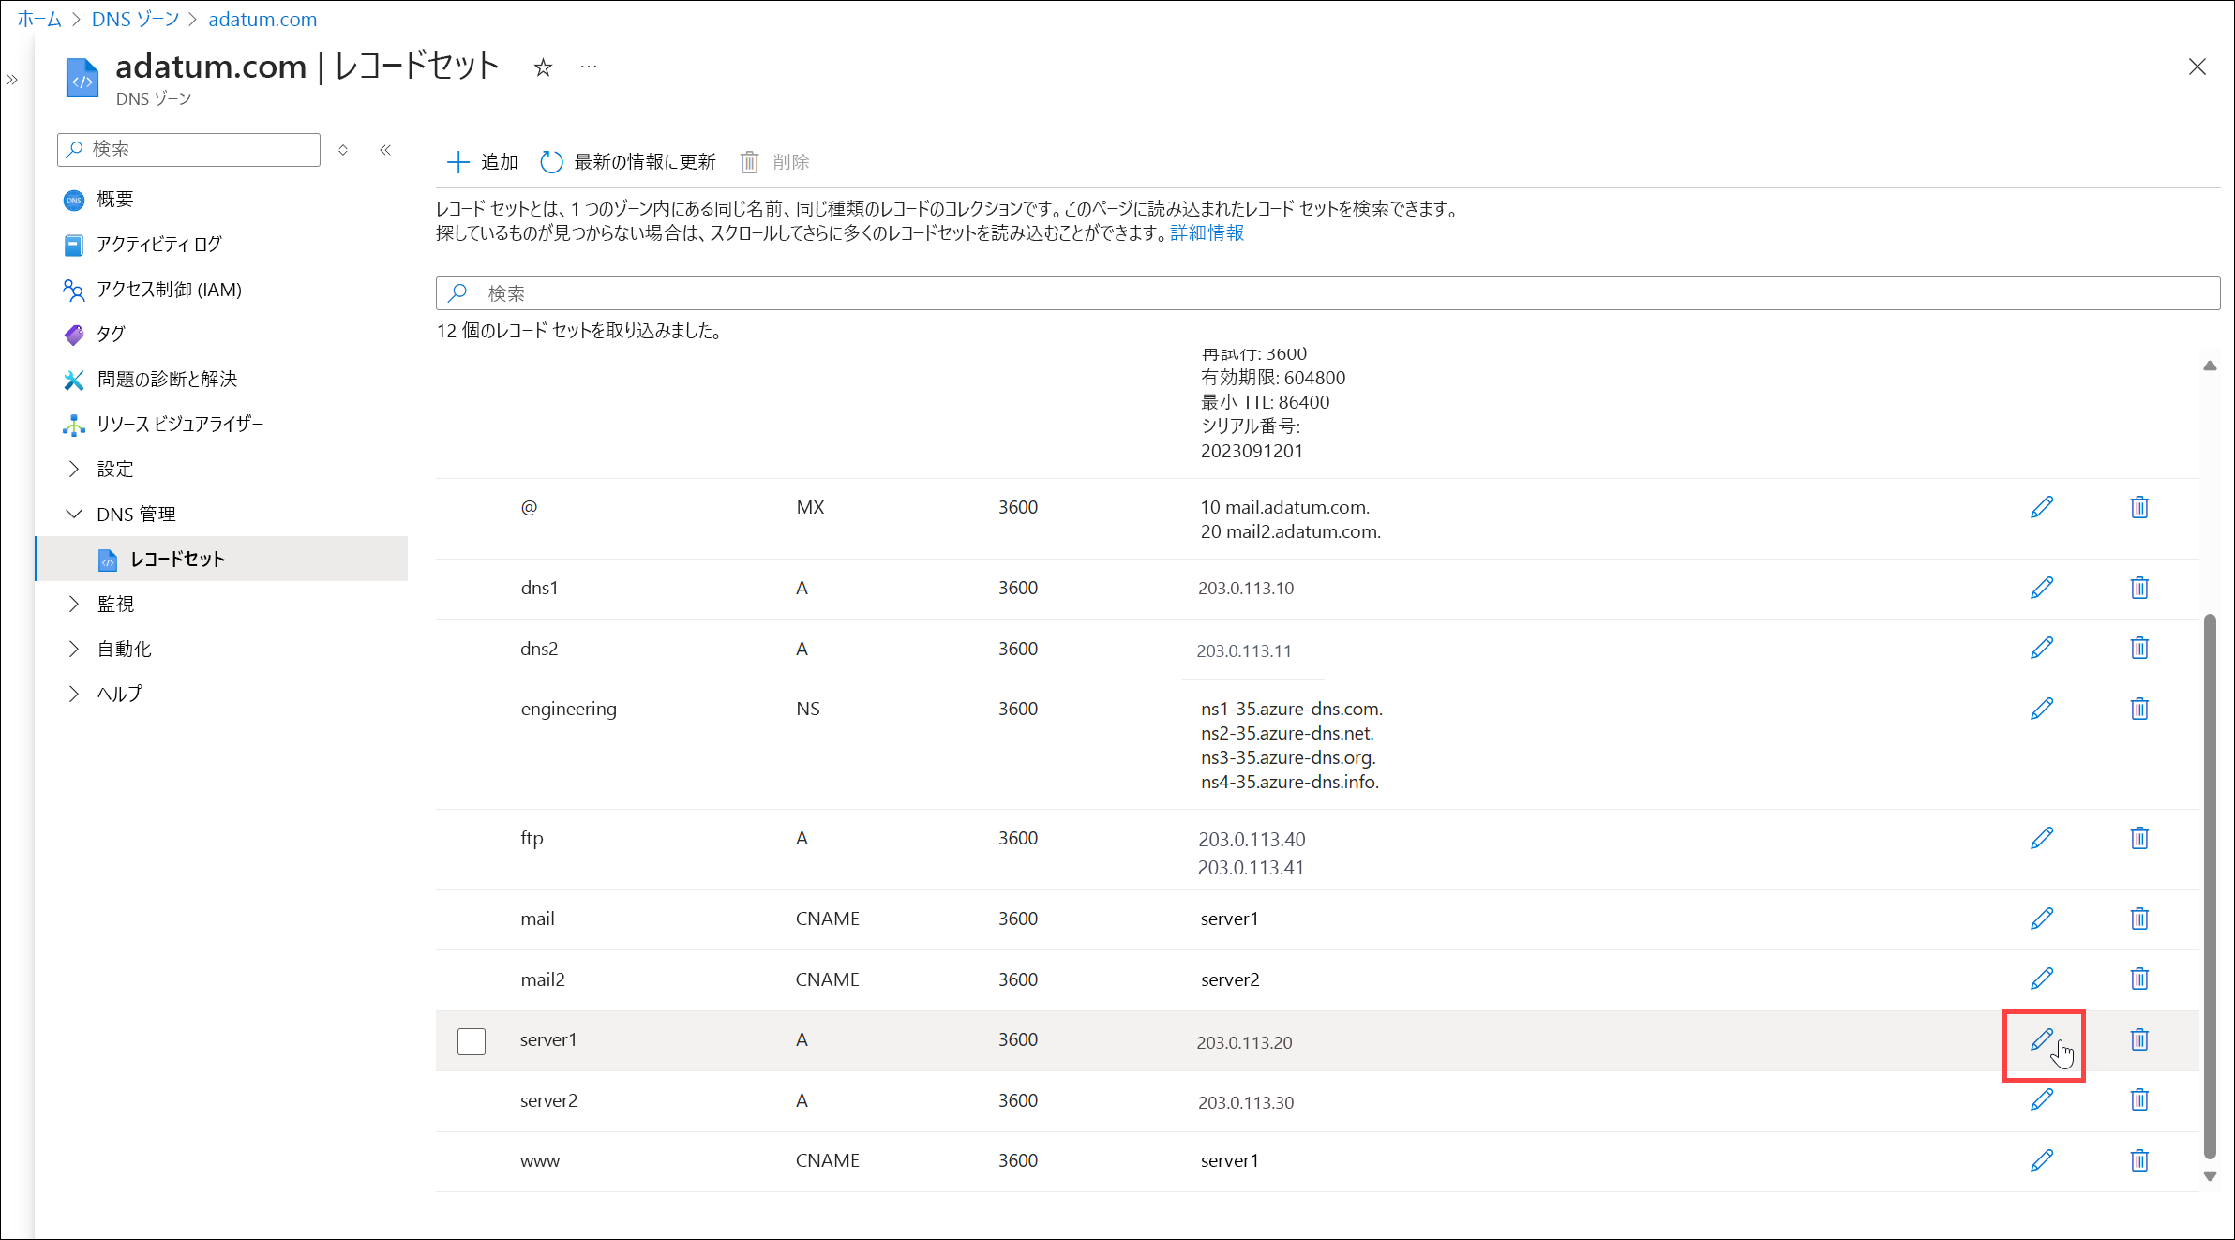Click the 追加 button
This screenshot has height=1240, width=2235.
click(x=482, y=161)
